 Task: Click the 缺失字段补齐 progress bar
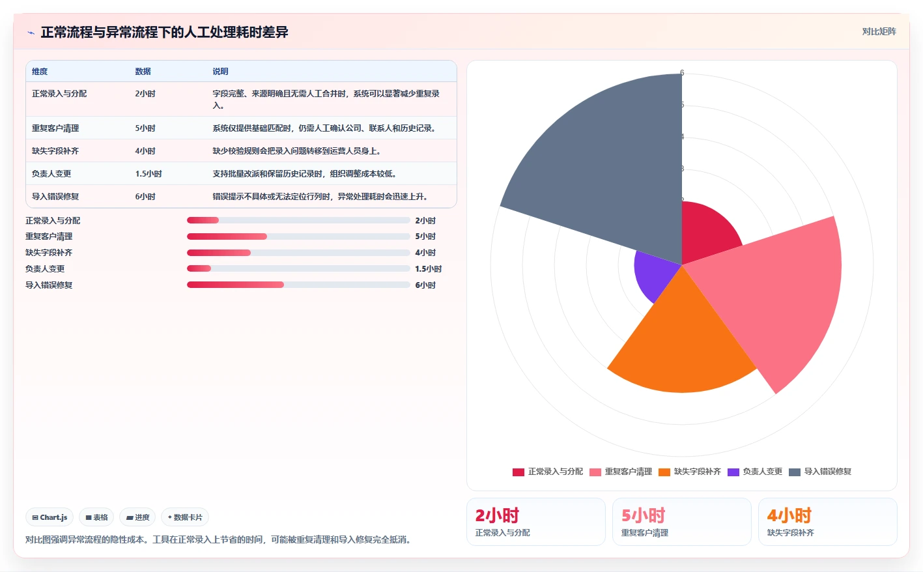tap(298, 253)
